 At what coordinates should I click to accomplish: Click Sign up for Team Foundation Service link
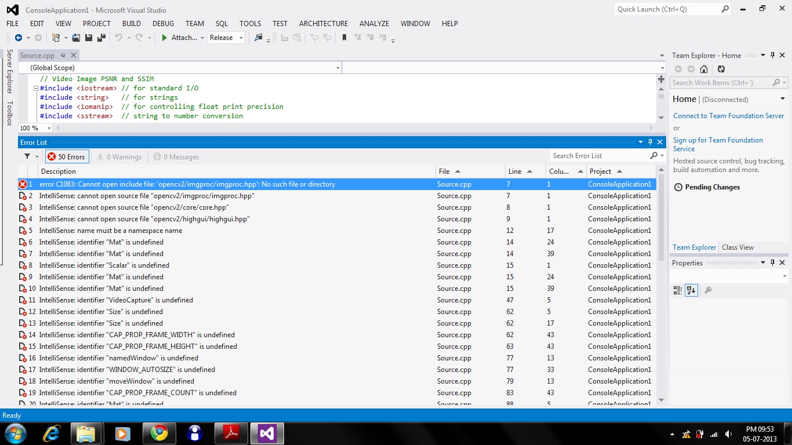tap(718, 144)
